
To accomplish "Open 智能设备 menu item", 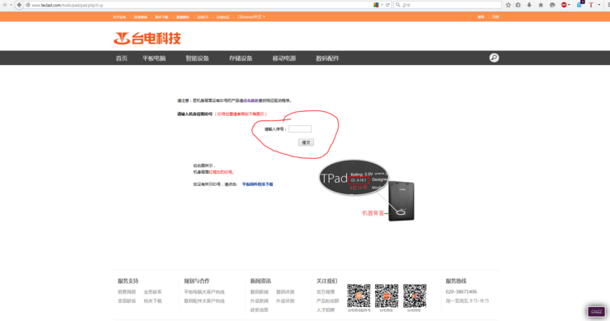I will [197, 58].
